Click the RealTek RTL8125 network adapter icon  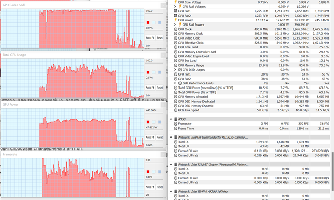click(x=176, y=137)
